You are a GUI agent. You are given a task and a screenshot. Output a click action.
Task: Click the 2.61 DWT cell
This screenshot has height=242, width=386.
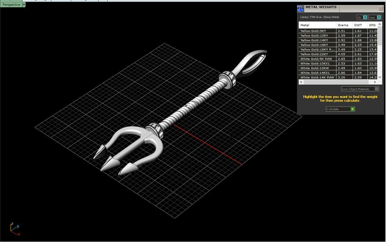(x=360, y=54)
